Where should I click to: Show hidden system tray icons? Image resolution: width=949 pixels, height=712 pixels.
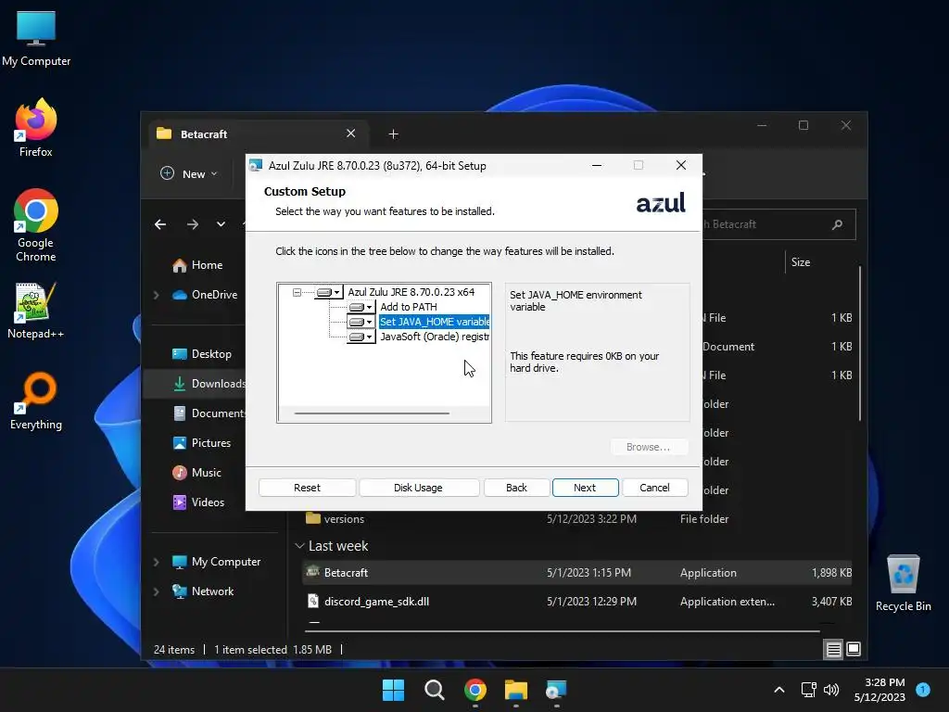pyautogui.click(x=779, y=690)
